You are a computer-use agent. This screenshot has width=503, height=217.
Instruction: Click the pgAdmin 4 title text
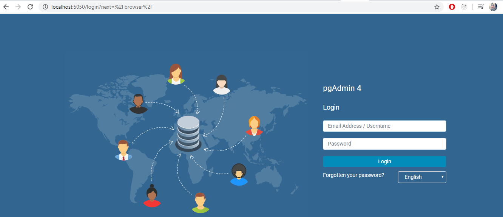tap(342, 88)
